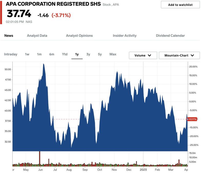Viewport: 205px width, 174px height.
Task: Show the 3y chart range
Action: (88, 54)
